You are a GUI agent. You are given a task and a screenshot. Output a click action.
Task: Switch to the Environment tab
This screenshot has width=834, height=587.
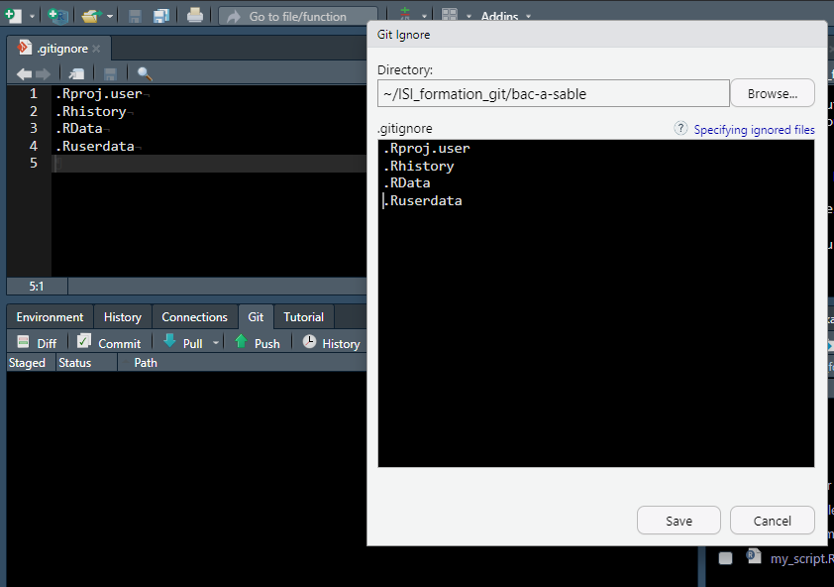[x=50, y=317]
